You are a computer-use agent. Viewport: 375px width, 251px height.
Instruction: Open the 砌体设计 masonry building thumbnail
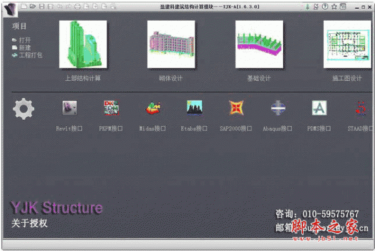click(x=171, y=44)
